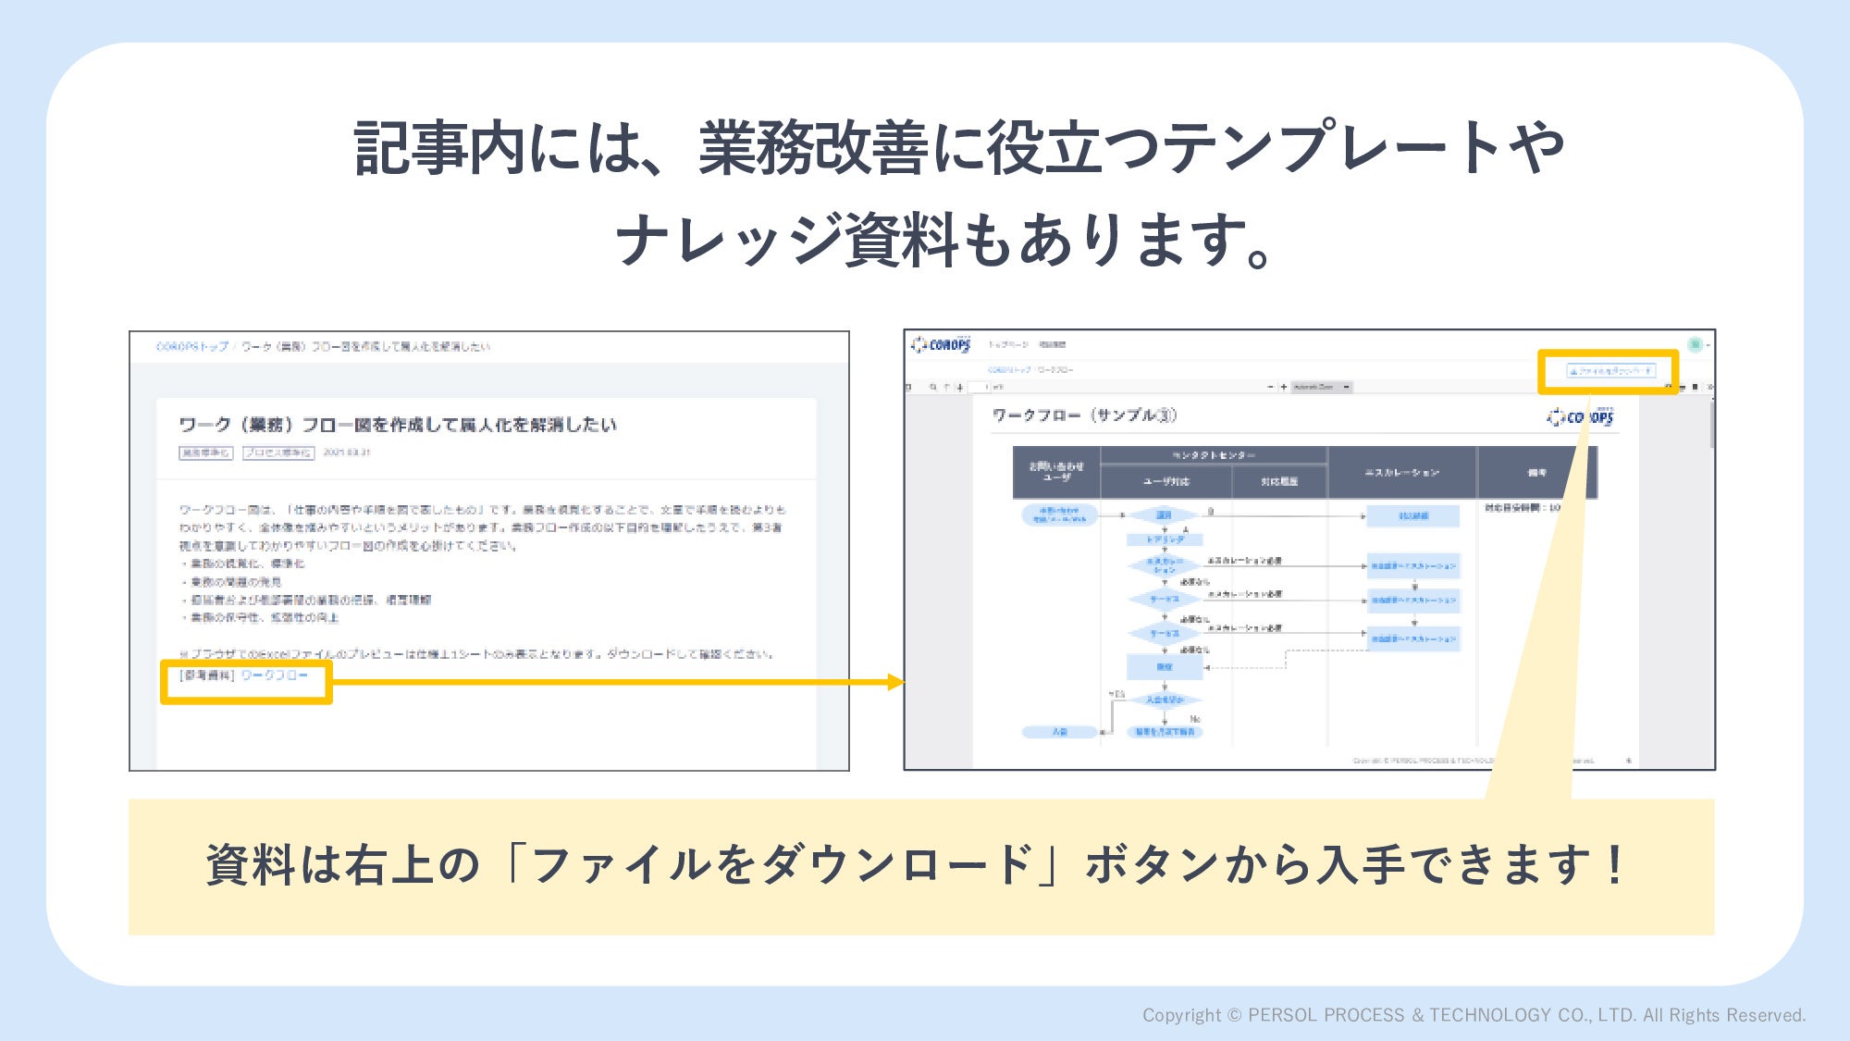Go to next page with down arrow
The image size is (1850, 1041).
(x=960, y=387)
